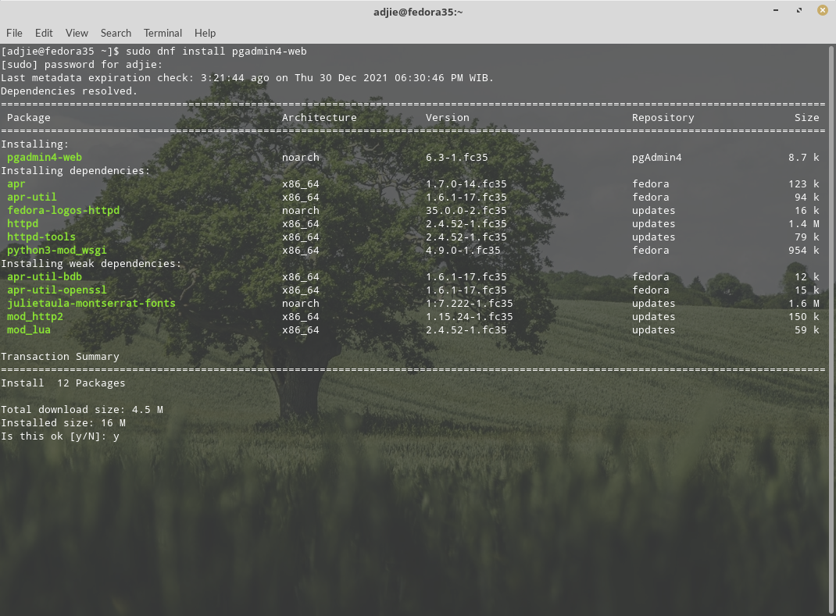Click the 'Installing dependencies:' heading
Screen dimensions: 836x616
click(x=76, y=170)
